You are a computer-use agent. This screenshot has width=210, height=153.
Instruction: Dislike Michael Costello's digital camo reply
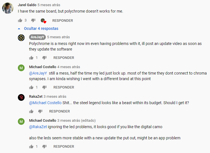[x=44, y=146]
